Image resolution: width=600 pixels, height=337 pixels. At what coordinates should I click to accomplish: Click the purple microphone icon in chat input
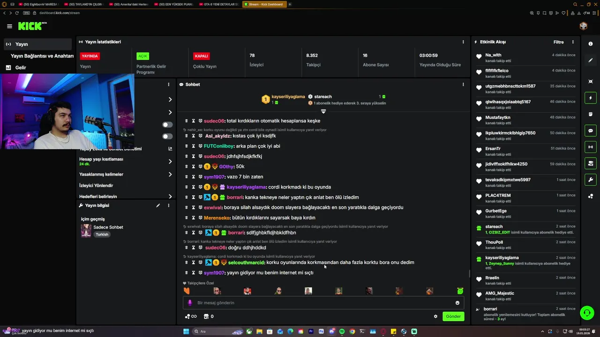click(190, 303)
